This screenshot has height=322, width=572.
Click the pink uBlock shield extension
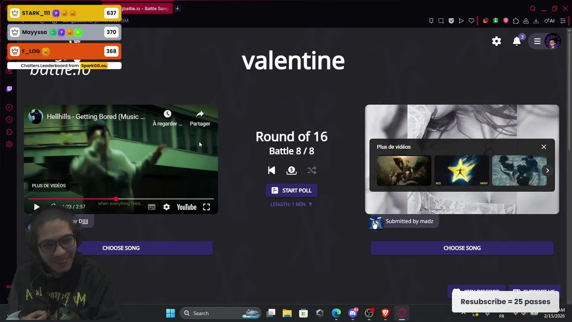pos(506,21)
